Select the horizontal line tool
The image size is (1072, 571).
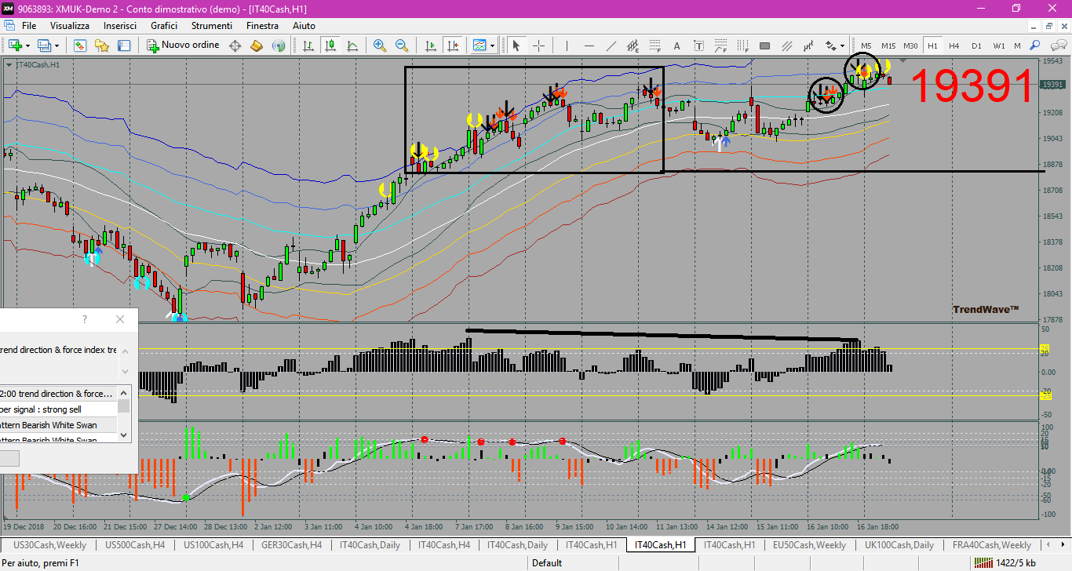[589, 45]
